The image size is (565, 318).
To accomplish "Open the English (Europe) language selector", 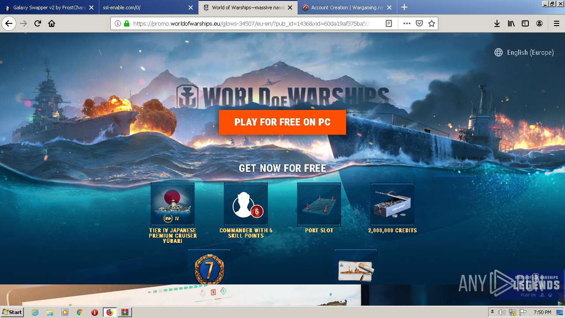I will [x=524, y=53].
